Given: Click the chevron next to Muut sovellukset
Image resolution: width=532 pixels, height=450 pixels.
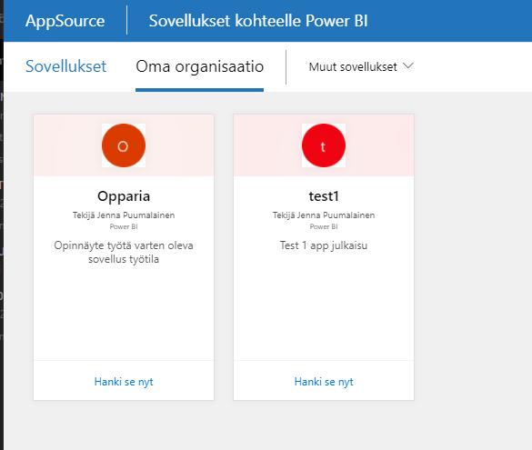Looking at the screenshot, I should (408, 65).
